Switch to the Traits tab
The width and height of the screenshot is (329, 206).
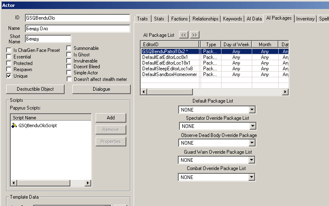pyautogui.click(x=143, y=19)
